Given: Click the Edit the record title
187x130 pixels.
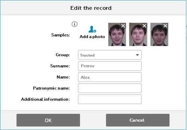Looking at the screenshot, I should [91, 8].
